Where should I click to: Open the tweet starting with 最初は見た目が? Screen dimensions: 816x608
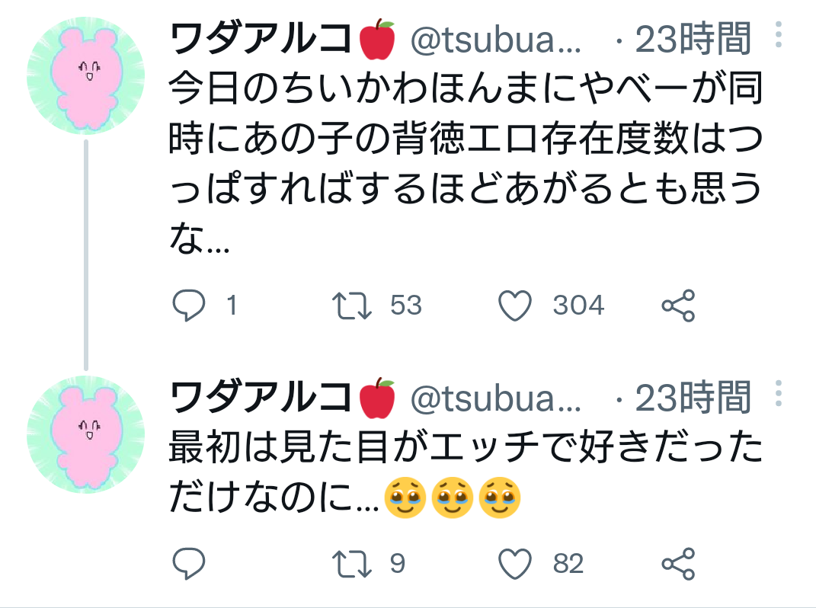[x=465, y=474]
